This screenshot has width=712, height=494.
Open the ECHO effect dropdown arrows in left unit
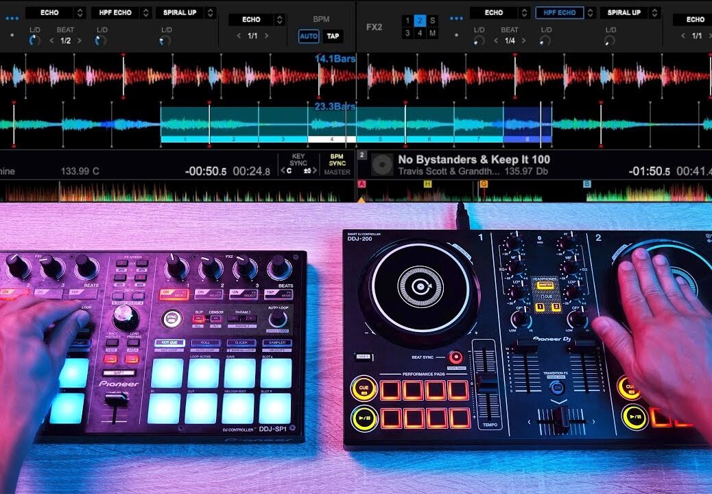click(x=80, y=13)
